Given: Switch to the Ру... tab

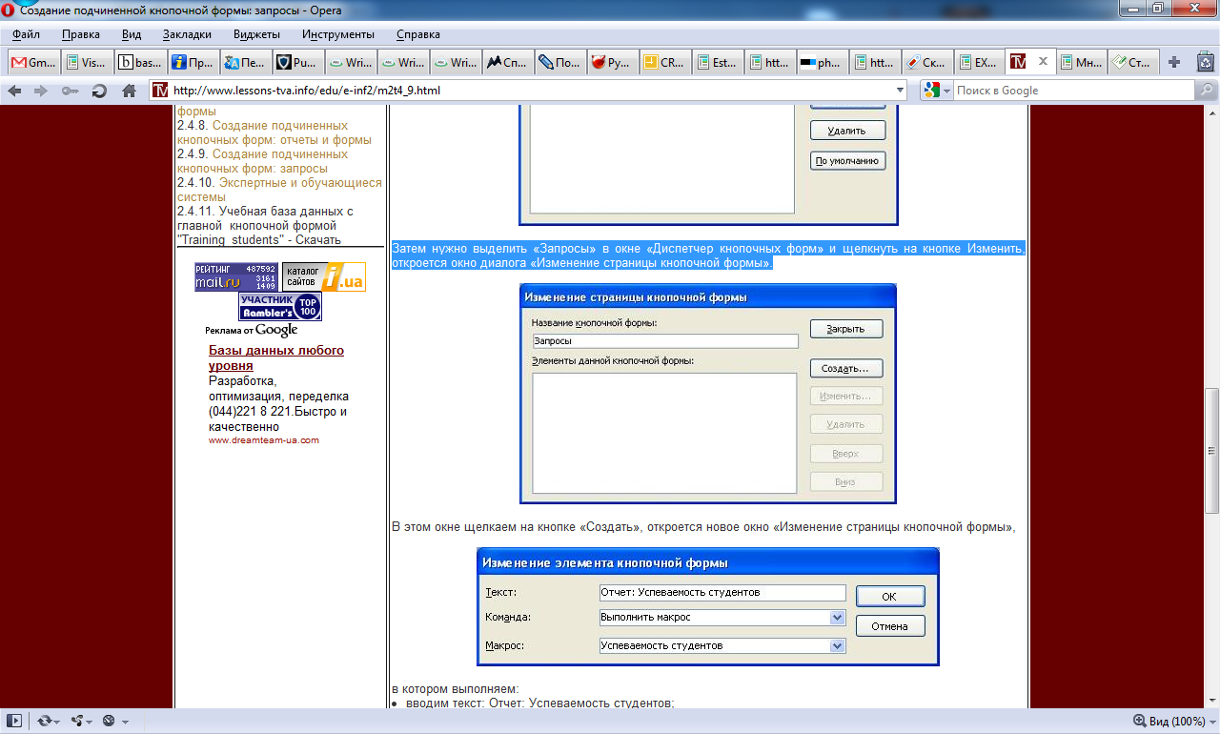Looking at the screenshot, I should [614, 63].
